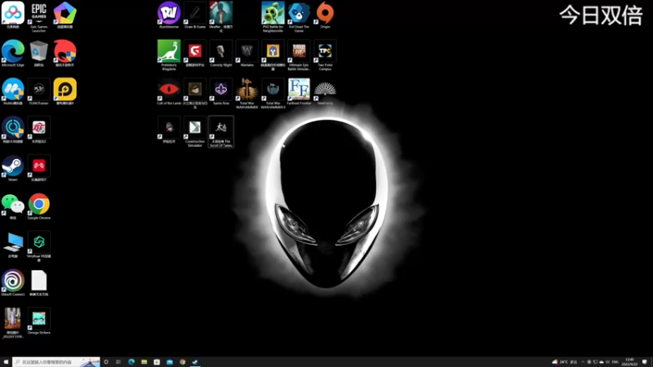
Task: Open the hooded character game shortcut
Action: coord(169,130)
